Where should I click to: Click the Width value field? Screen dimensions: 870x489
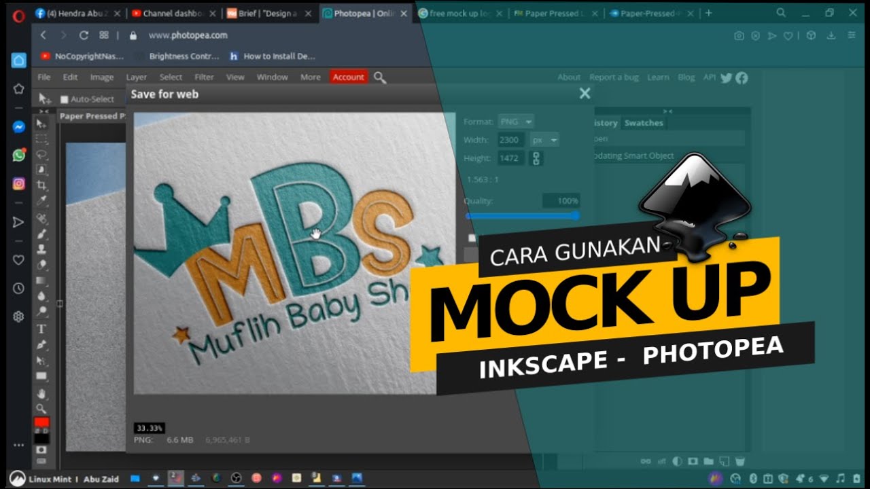(x=510, y=140)
